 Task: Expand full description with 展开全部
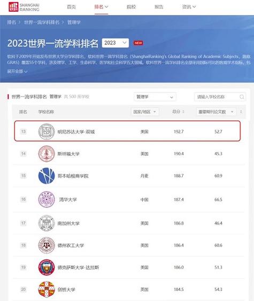pos(17,72)
